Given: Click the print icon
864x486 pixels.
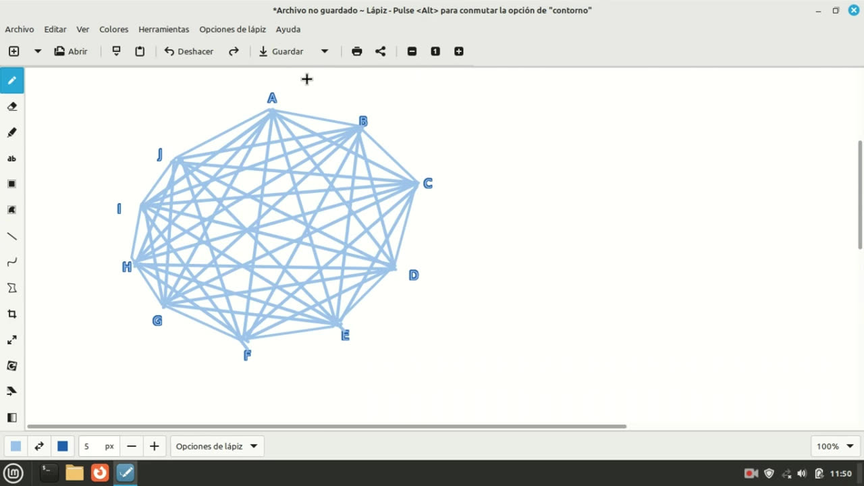Looking at the screenshot, I should point(357,51).
